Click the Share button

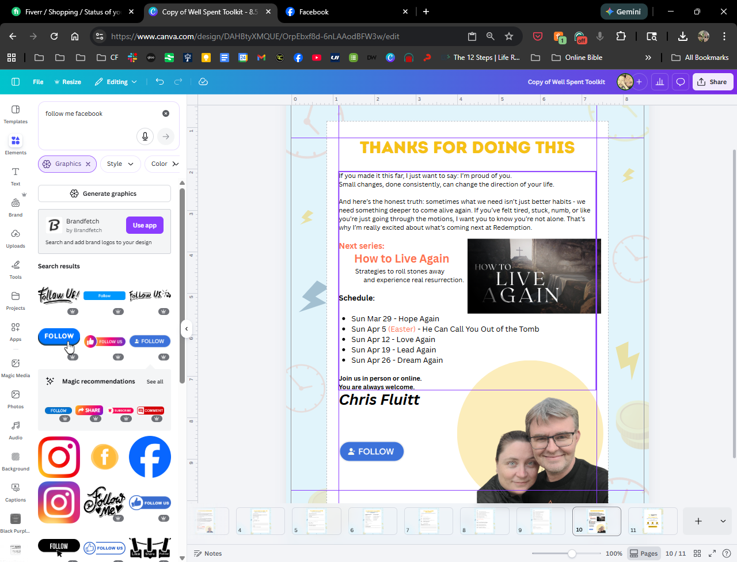point(712,82)
